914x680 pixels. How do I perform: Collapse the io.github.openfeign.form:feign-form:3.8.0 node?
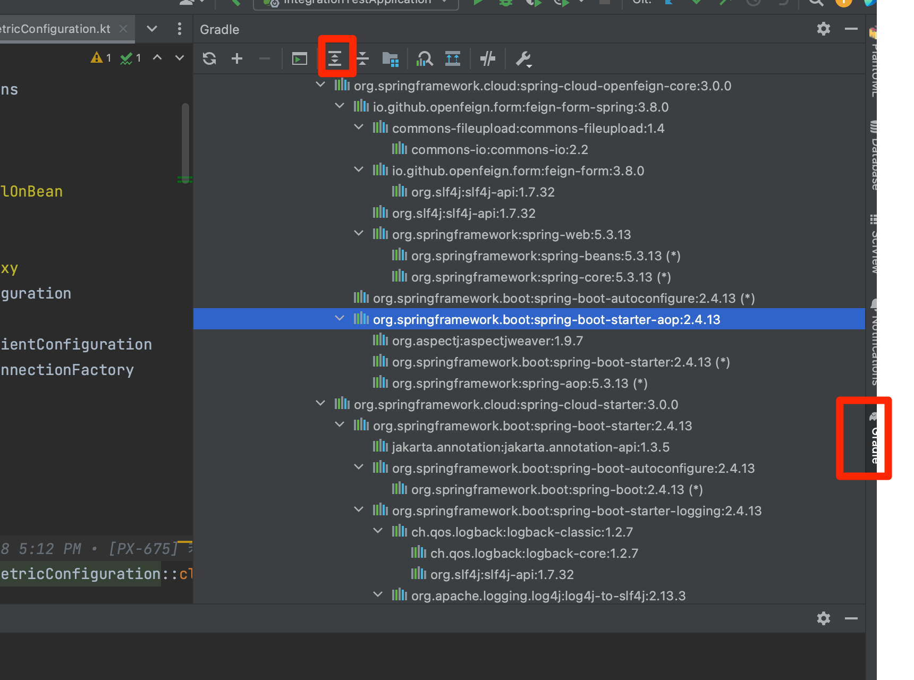point(359,170)
